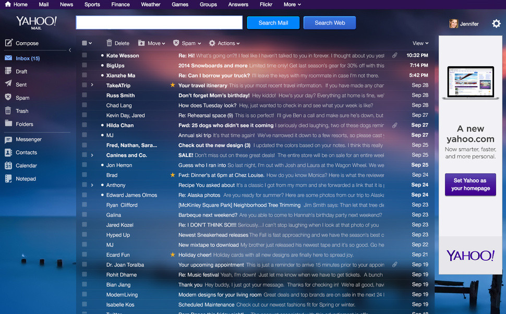Click Set Yahoo as your homepage
The width and height of the screenshot is (506, 314).
(x=470, y=184)
